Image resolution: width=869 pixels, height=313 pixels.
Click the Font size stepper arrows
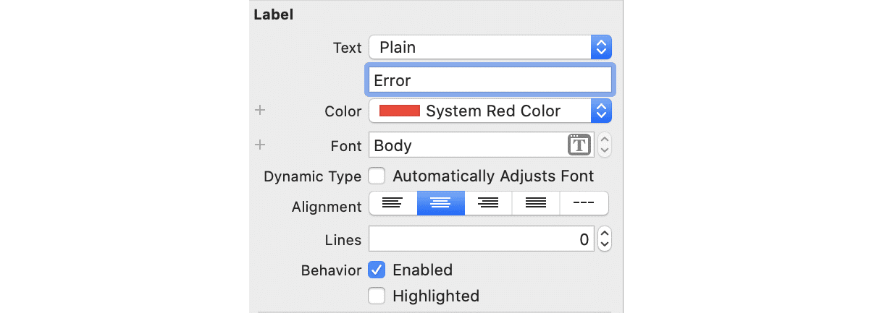click(605, 145)
